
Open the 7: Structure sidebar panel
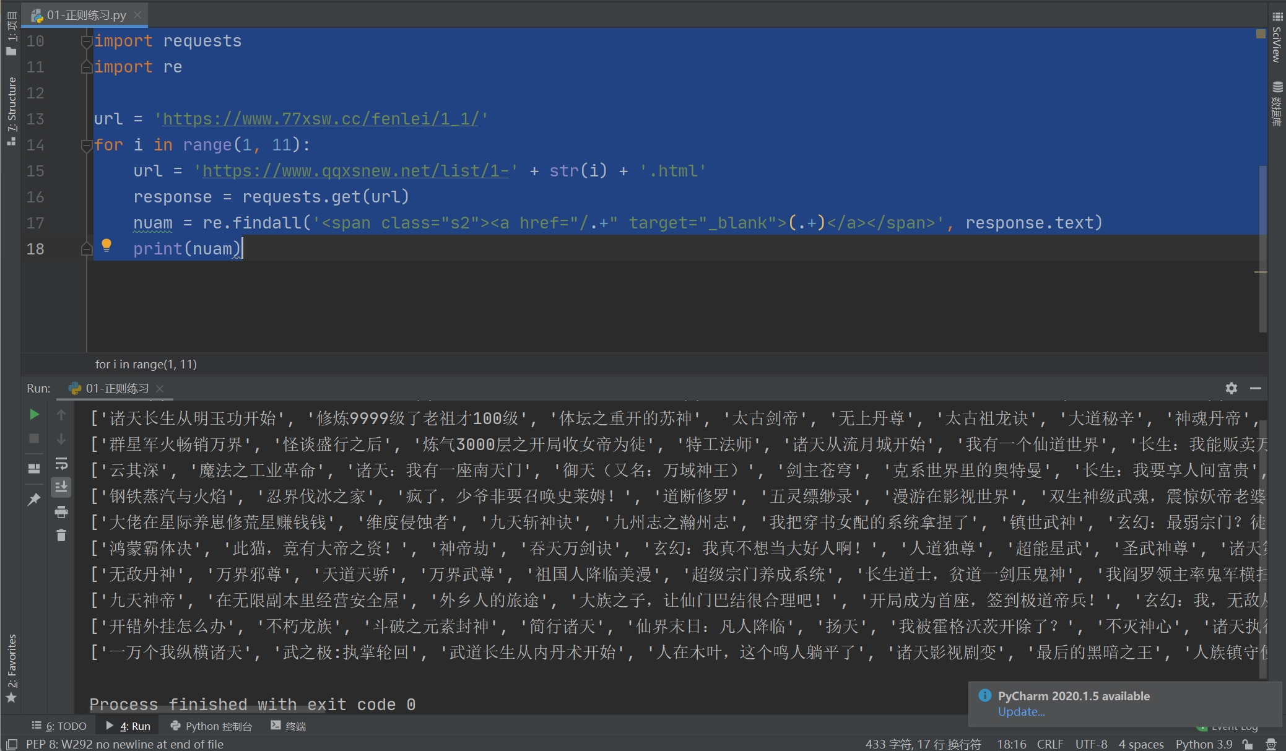pyautogui.click(x=11, y=111)
